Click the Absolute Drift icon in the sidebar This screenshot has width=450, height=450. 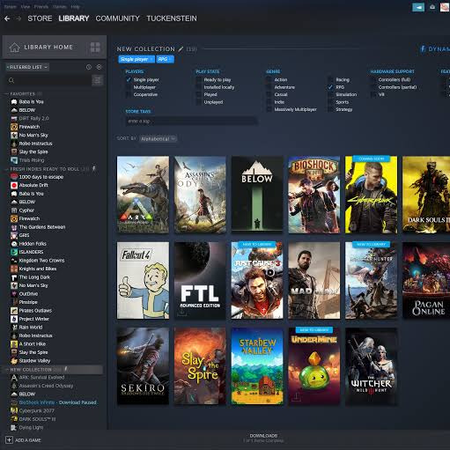pyautogui.click(x=14, y=185)
